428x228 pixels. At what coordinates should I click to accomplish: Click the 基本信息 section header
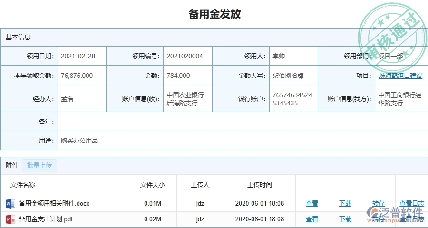(x=18, y=37)
